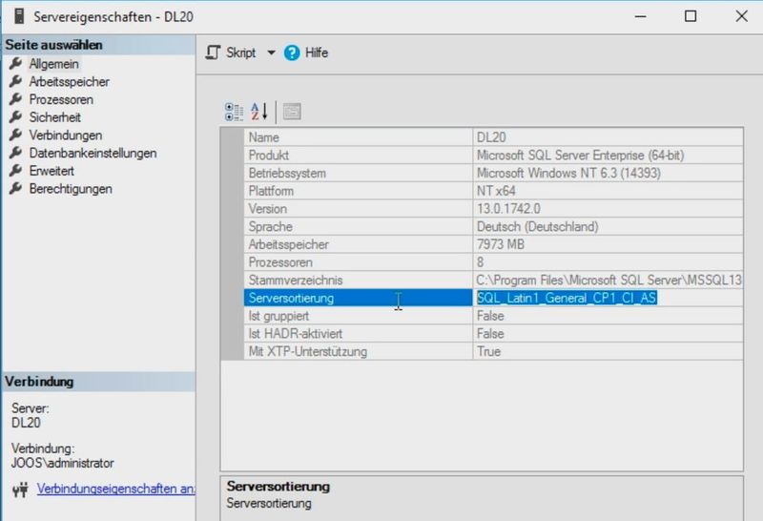Click the Skript script icon
Viewport: 763px width, 521px height.
point(213,52)
